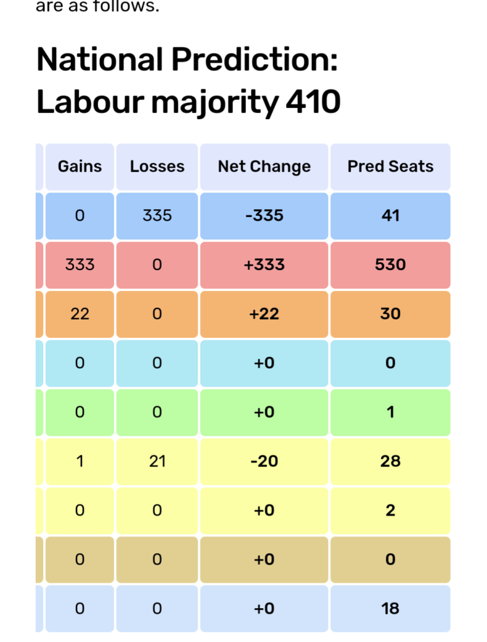The width and height of the screenshot is (487, 642).
Task: Select the 28 predicted seats cell
Action: tap(390, 461)
